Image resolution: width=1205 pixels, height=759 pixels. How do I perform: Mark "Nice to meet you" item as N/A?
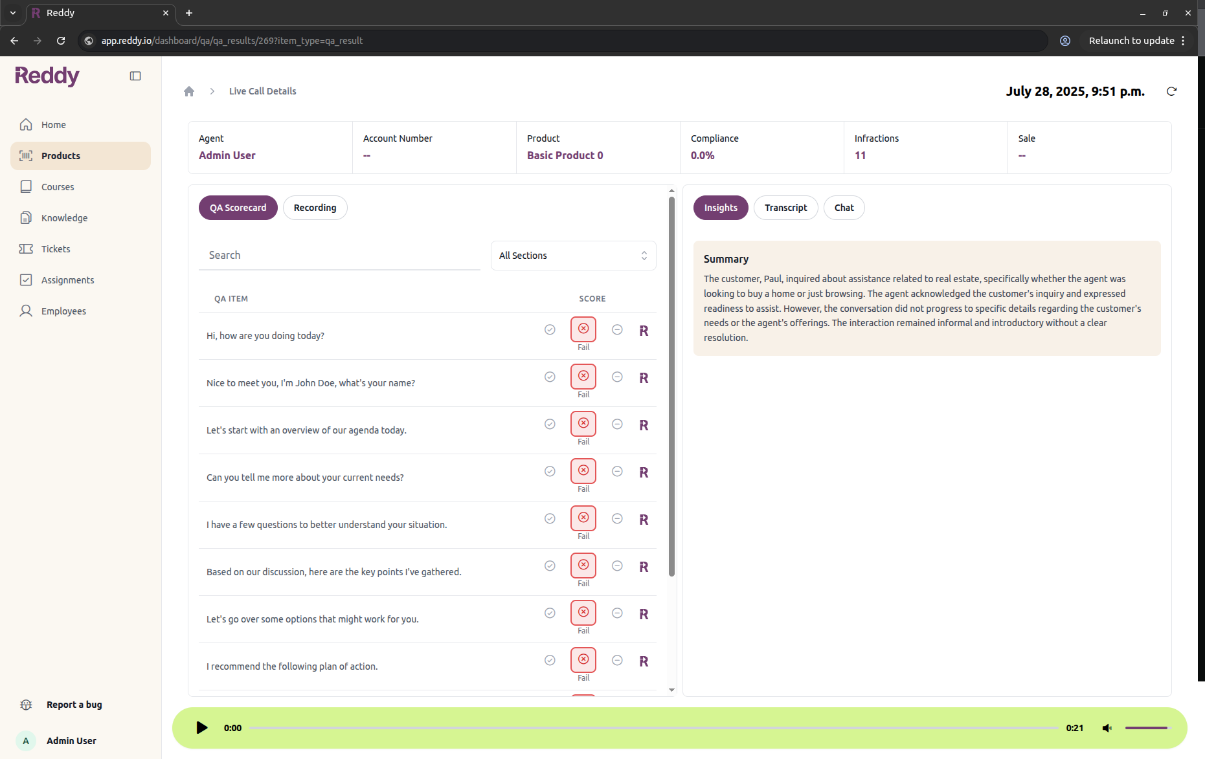point(616,376)
